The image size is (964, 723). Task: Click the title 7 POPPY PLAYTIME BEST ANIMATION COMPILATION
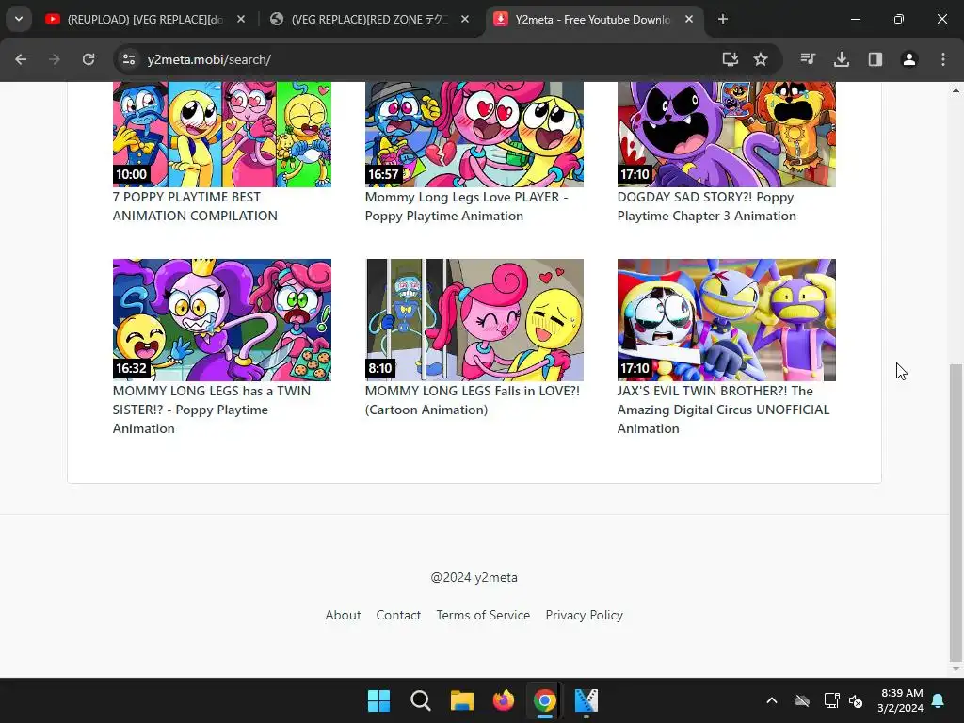point(195,206)
